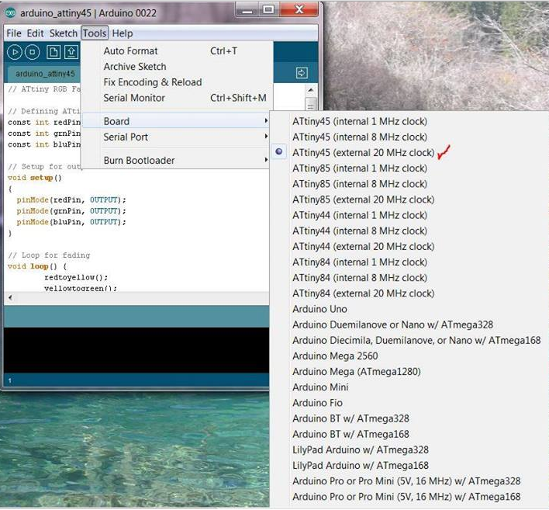Close the open Tools menu

[95, 33]
